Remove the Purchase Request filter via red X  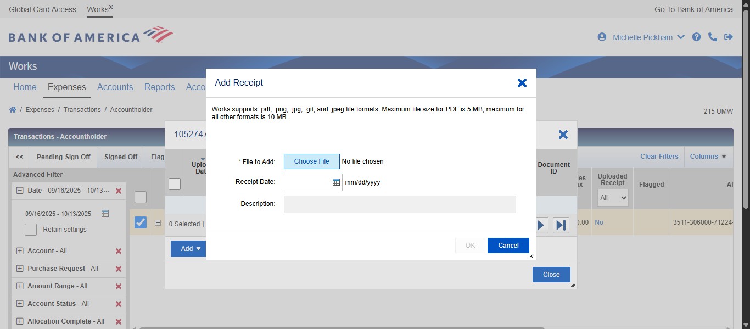[118, 269]
